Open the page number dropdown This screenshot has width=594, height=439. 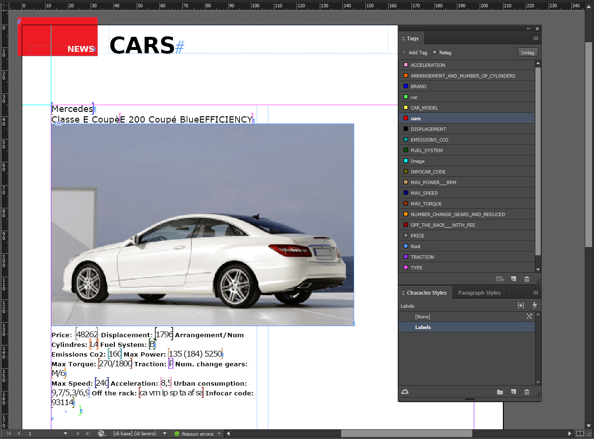pyautogui.click(x=65, y=433)
